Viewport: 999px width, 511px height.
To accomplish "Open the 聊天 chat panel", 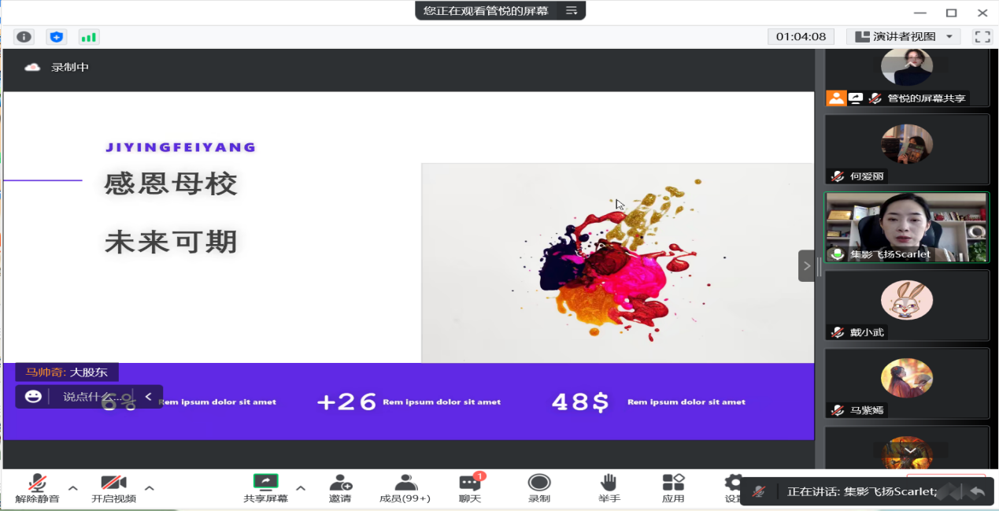I will pos(470,488).
